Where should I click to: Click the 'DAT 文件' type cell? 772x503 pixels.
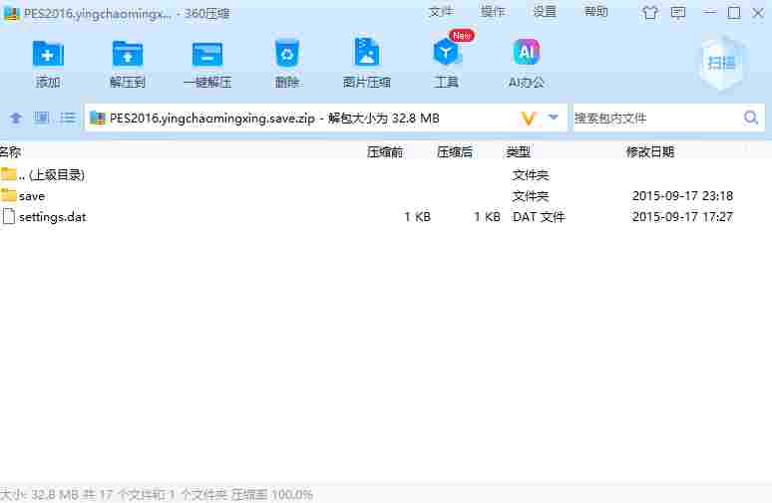539,217
